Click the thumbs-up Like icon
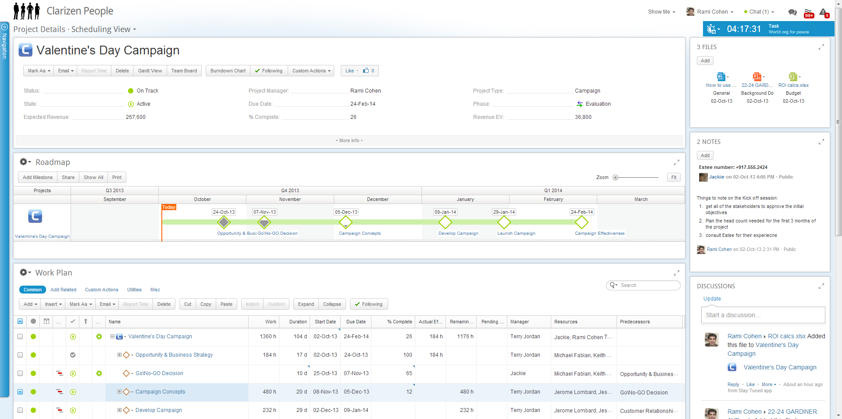The image size is (842, 419). (366, 71)
